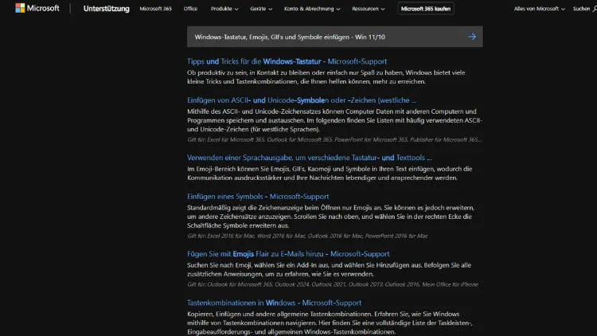Open the Unterstützung home link
Screen dimensions: 597x336
(x=106, y=9)
